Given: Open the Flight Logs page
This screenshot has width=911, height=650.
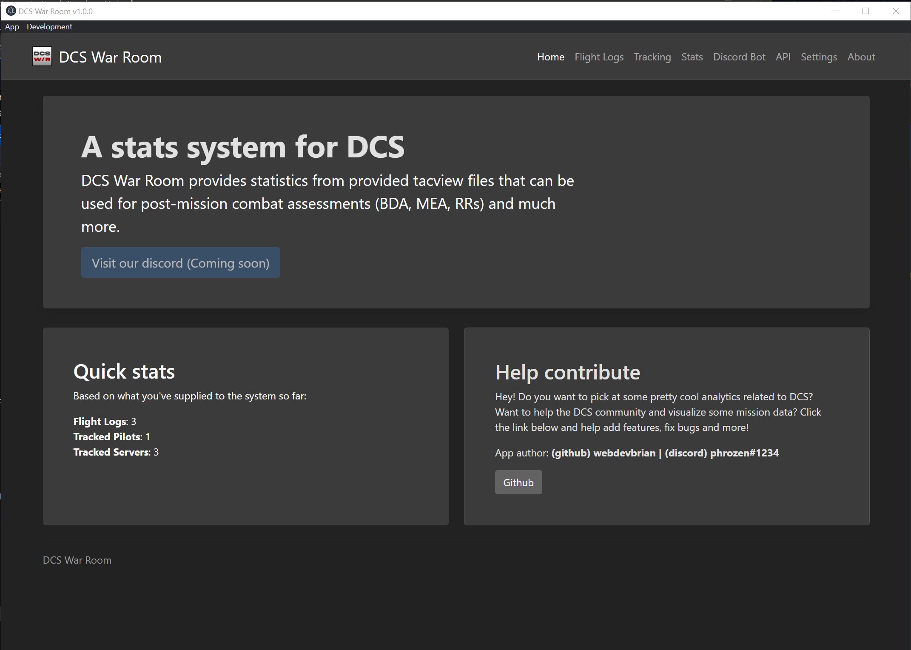Looking at the screenshot, I should 599,57.
